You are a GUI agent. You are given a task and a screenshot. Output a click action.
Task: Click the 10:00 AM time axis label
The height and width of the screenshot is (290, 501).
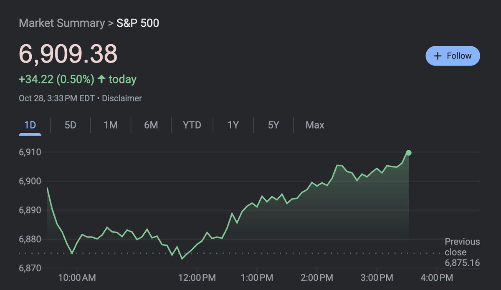point(77,277)
